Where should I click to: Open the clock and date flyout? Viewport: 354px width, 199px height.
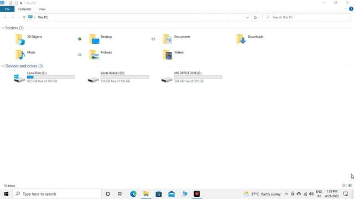(332, 194)
